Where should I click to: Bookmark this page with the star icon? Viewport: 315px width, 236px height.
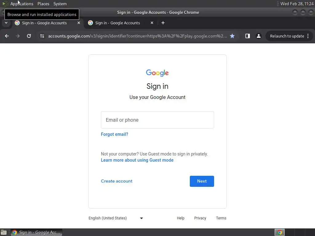(232, 36)
